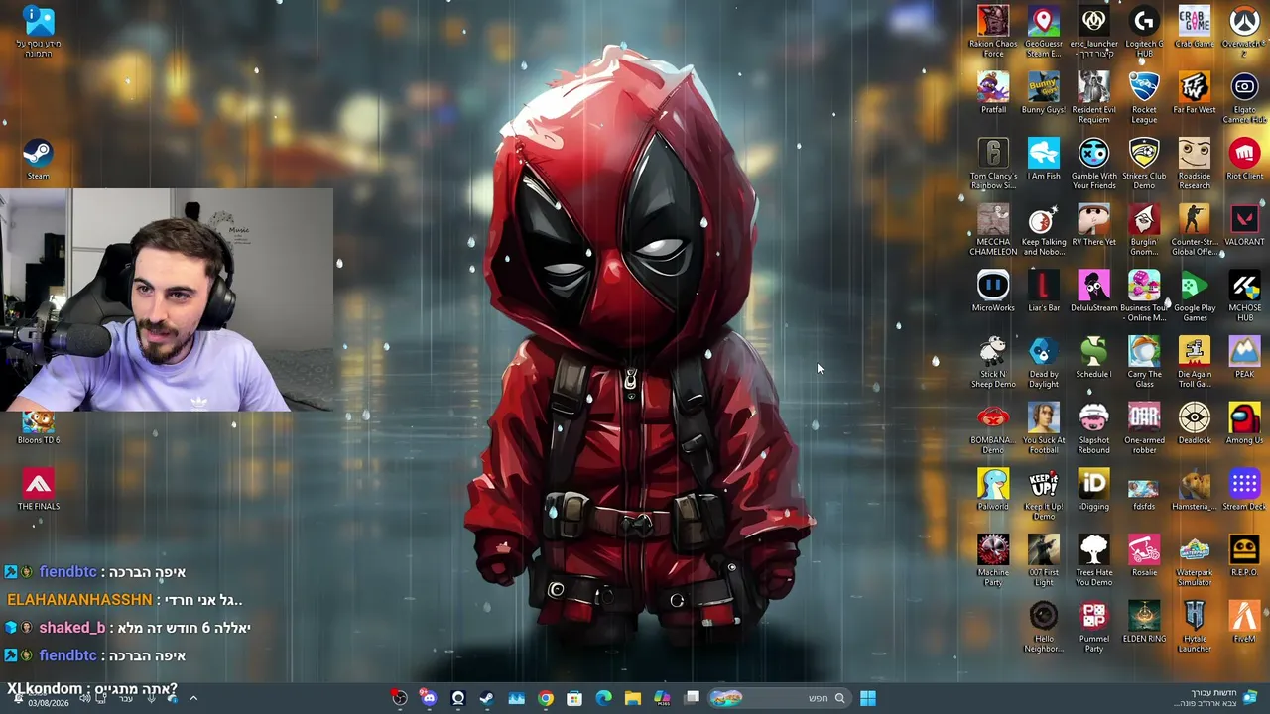Select the R.E.P.O. desktop icon
The width and height of the screenshot is (1270, 714).
tap(1244, 555)
